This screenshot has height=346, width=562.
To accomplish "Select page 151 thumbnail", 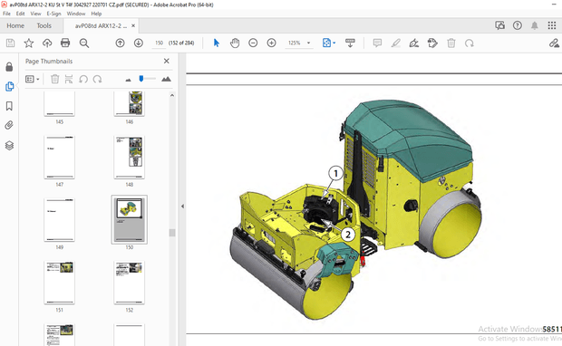I will coord(60,283).
